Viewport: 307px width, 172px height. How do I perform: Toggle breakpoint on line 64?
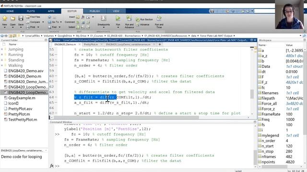(x=56, y=97)
